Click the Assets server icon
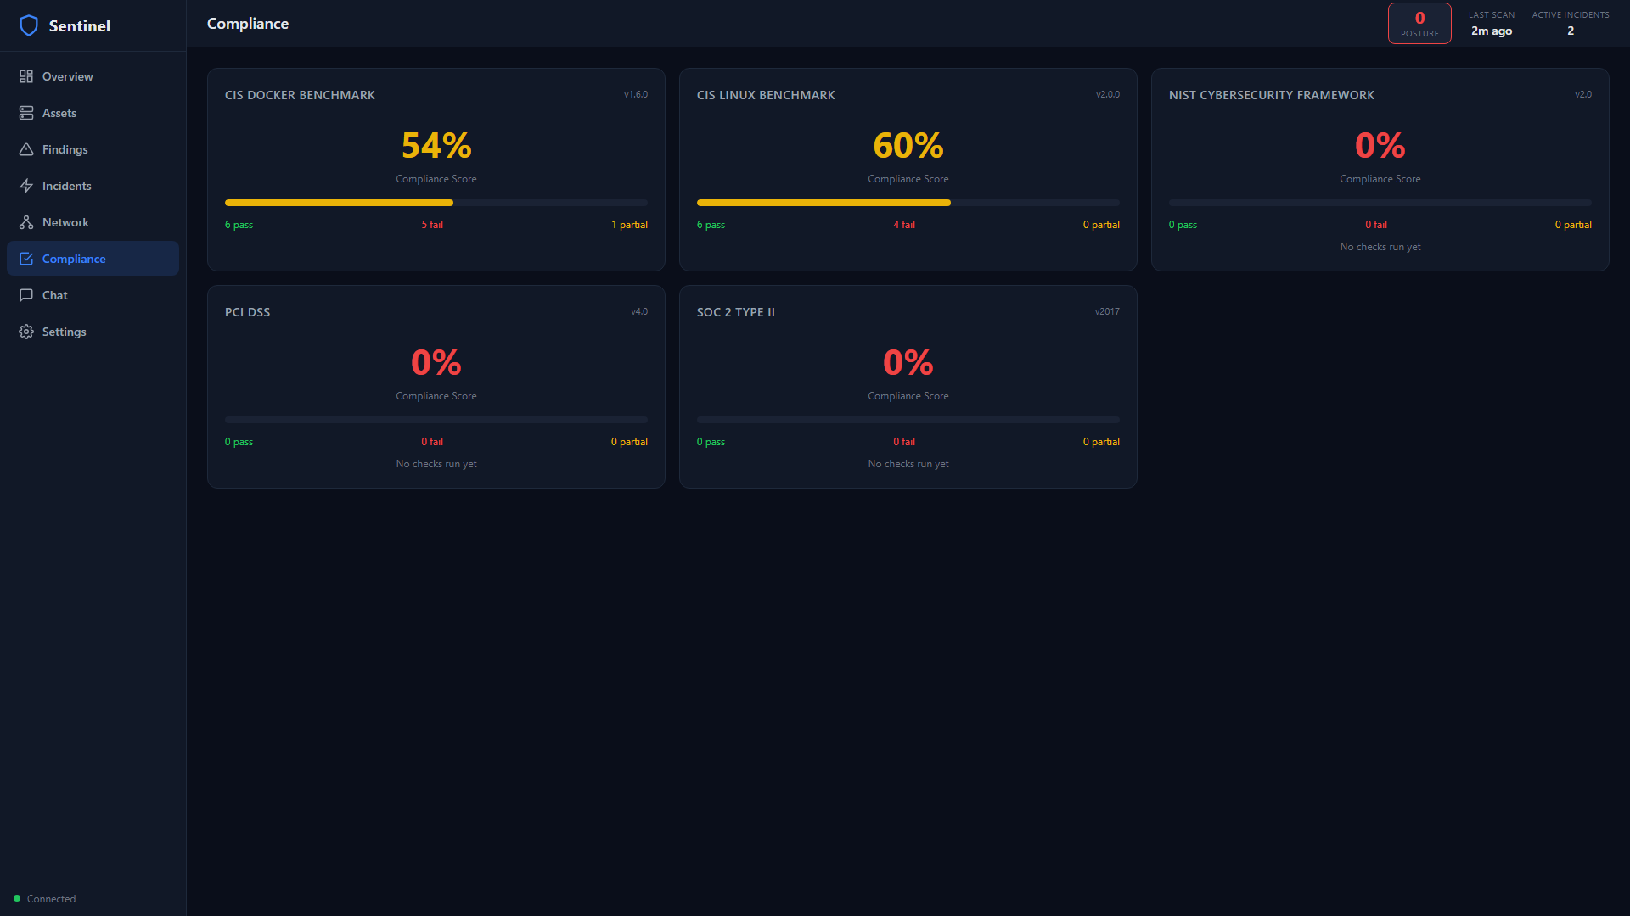The width and height of the screenshot is (1630, 916). pos(26,113)
